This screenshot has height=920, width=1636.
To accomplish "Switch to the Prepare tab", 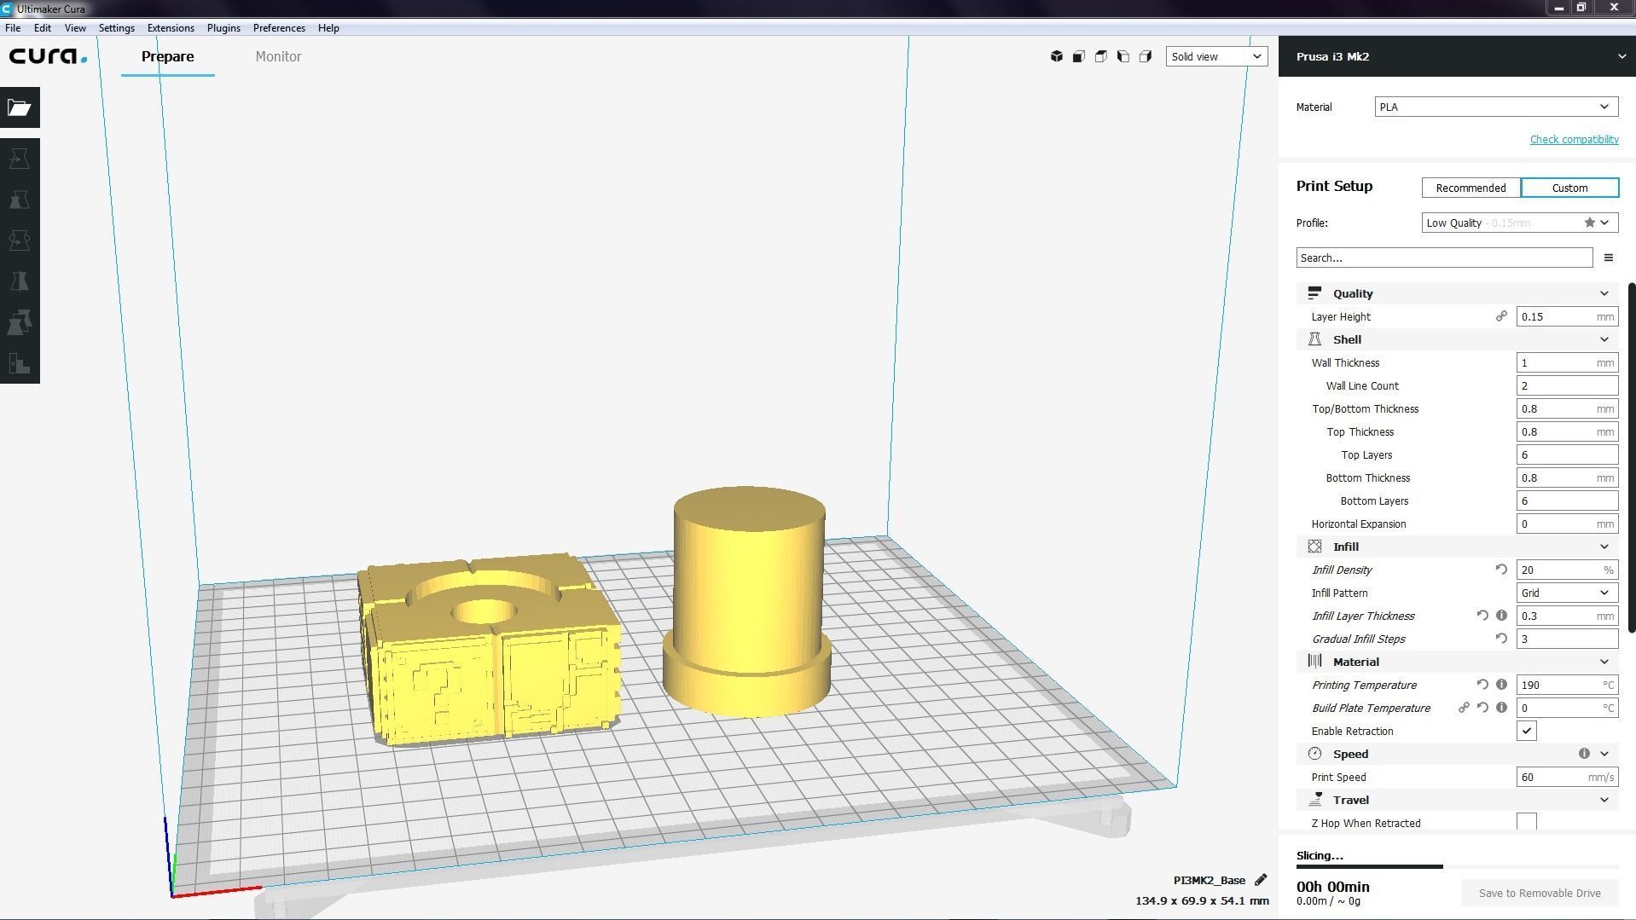I will coord(167,56).
